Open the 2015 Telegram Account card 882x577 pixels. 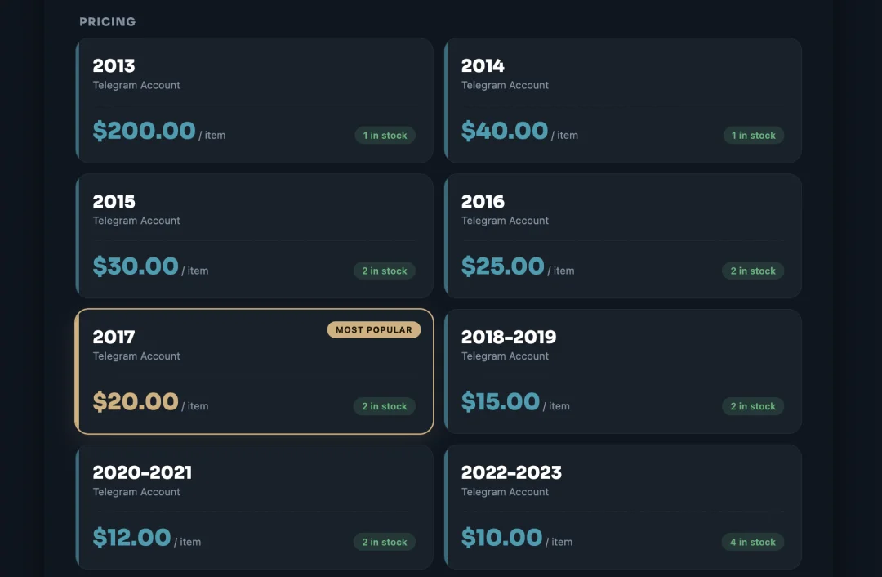[x=254, y=236]
